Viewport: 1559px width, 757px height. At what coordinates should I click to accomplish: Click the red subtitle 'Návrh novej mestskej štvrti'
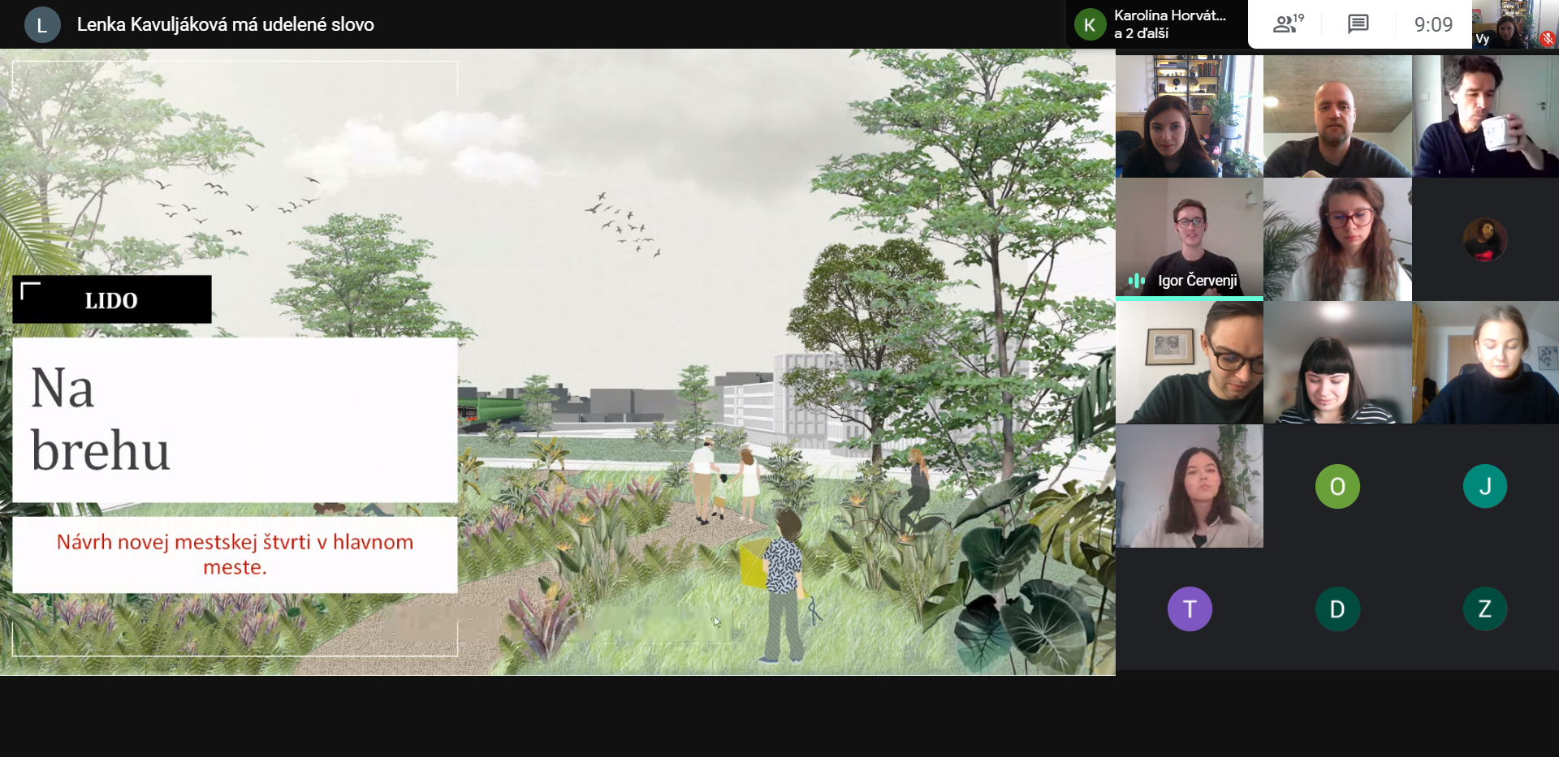point(235,554)
